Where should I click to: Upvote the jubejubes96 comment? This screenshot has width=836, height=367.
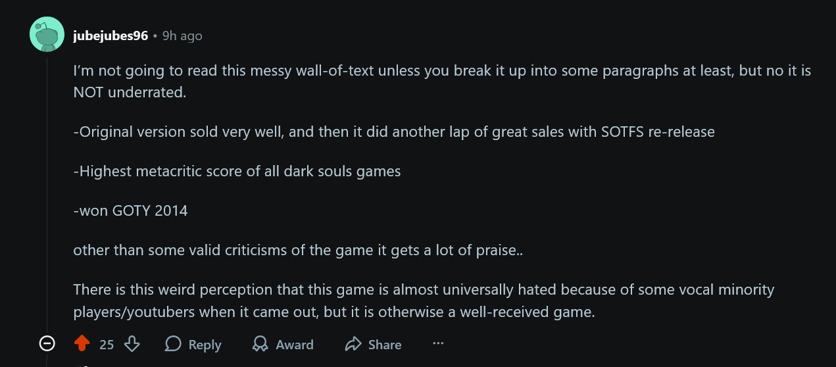pyautogui.click(x=82, y=344)
